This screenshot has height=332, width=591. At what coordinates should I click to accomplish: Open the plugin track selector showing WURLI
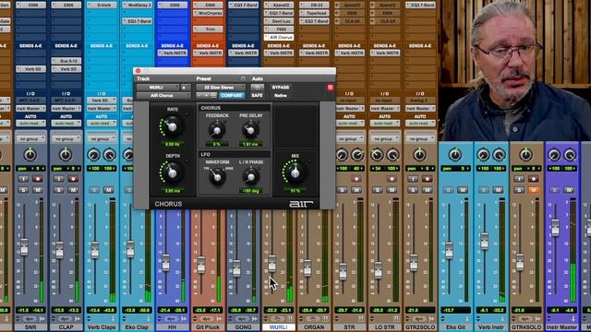[x=158, y=88]
